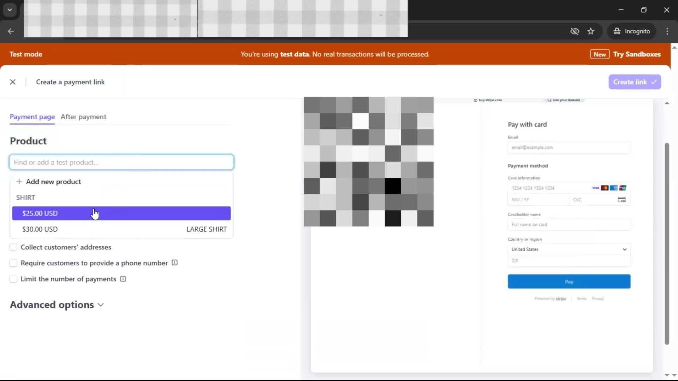Enable Collect customers' addresses checkbox
Screen dimensions: 678x381
pos(13,247)
